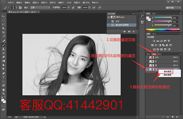
Task: Click Brightness/Contrast adjustment sun icon
Action: point(154,41)
